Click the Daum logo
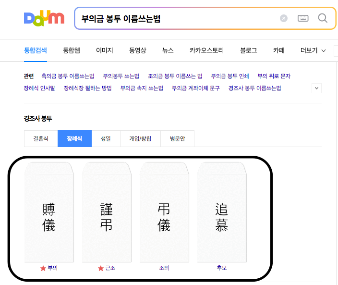 (44, 18)
